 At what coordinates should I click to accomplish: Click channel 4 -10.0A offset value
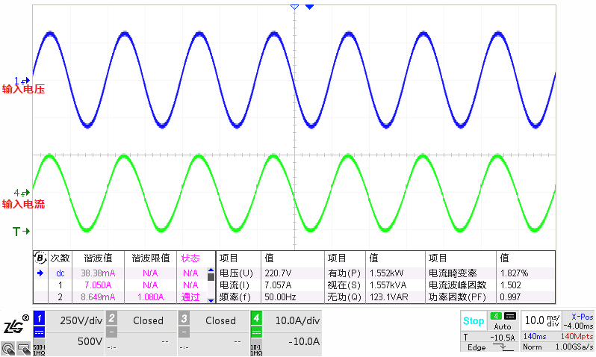tap(304, 341)
